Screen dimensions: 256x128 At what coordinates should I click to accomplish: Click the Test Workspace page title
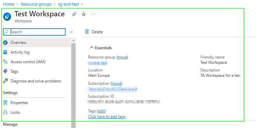(x=39, y=14)
